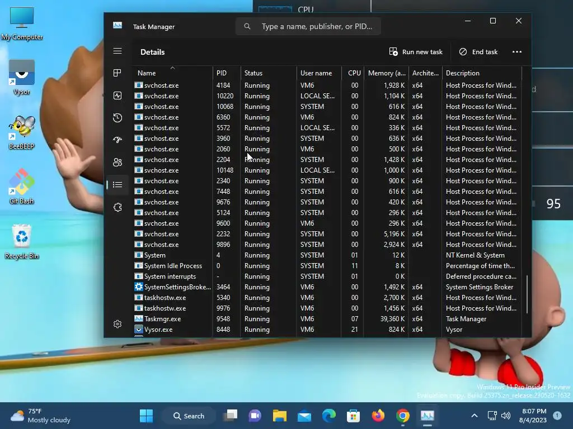Click the volume icon in the system tray
Viewport: 573px width, 429px height.
506,416
